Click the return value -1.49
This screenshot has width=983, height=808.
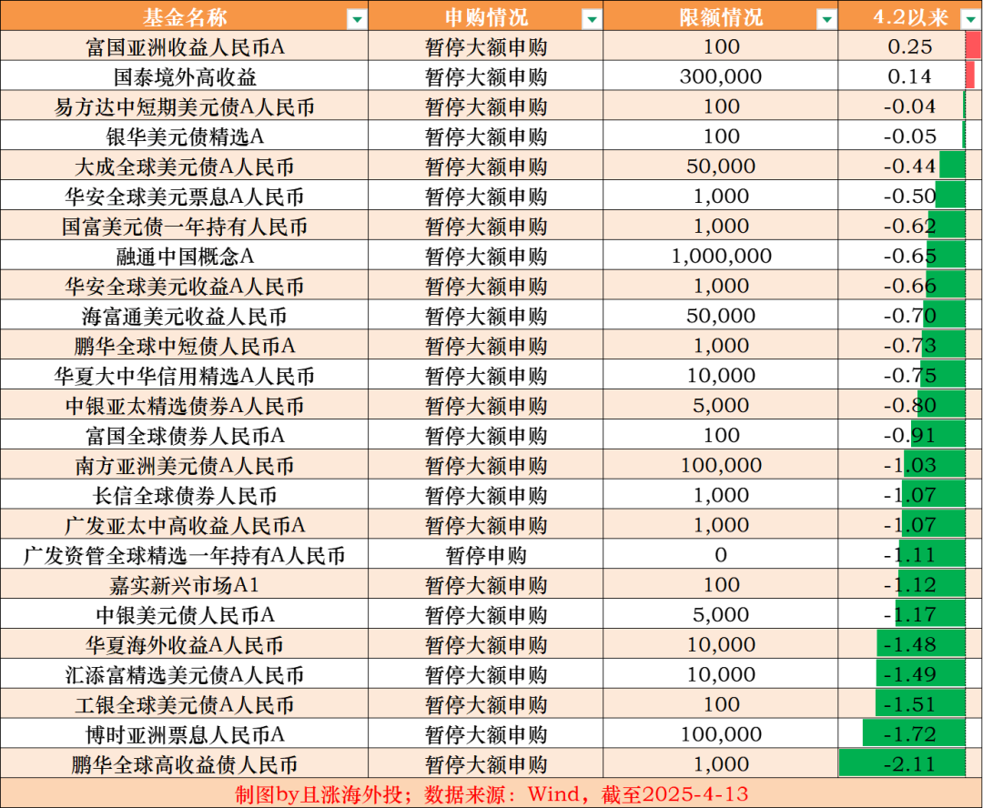click(910, 674)
